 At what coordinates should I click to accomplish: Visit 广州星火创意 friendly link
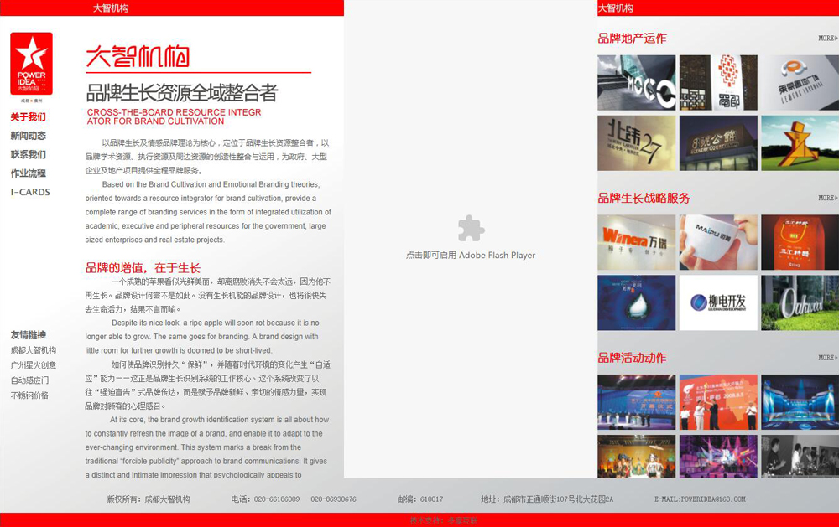(x=34, y=365)
